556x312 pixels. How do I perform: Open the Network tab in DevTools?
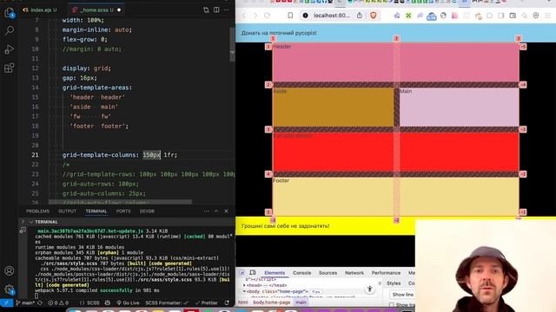(x=354, y=273)
